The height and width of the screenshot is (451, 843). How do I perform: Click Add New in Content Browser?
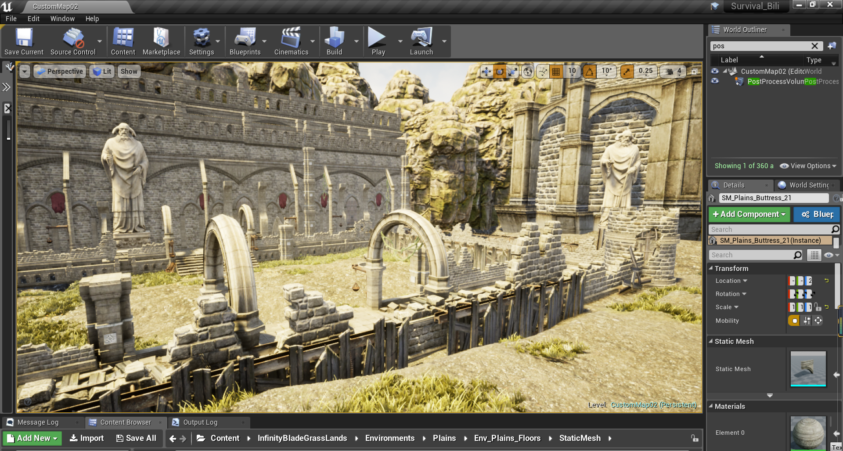coord(32,438)
